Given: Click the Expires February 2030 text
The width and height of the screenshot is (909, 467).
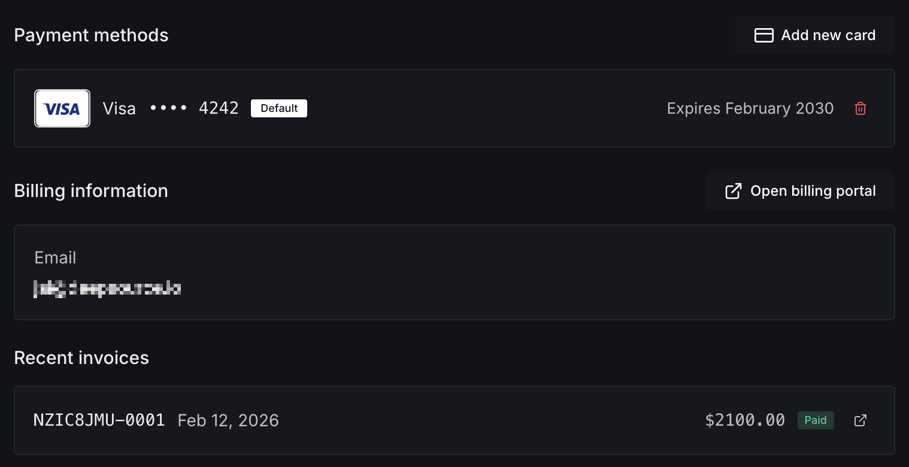Looking at the screenshot, I should pyautogui.click(x=750, y=108).
